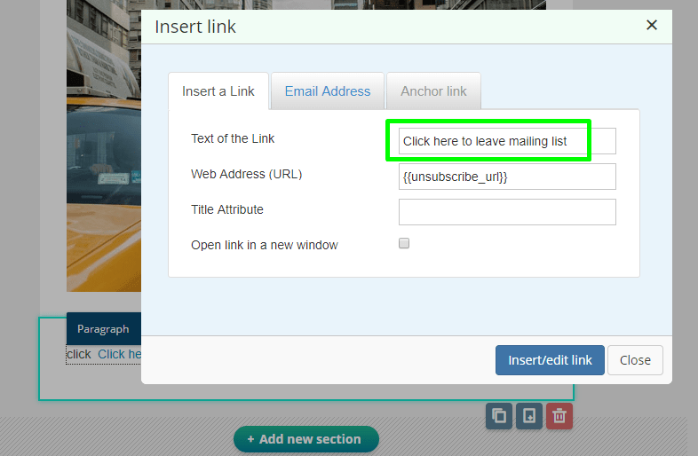The width and height of the screenshot is (698, 456).
Task: Select the yellow taxi image
Action: point(104,145)
